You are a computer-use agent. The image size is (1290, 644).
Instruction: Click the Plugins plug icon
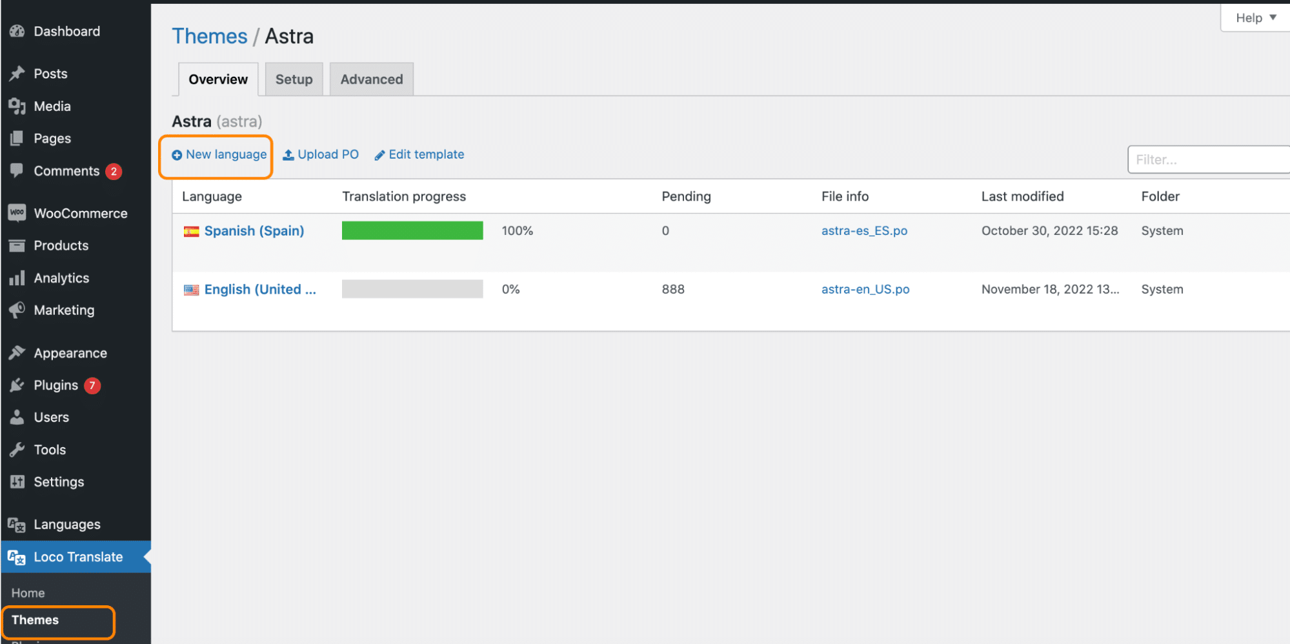click(17, 385)
